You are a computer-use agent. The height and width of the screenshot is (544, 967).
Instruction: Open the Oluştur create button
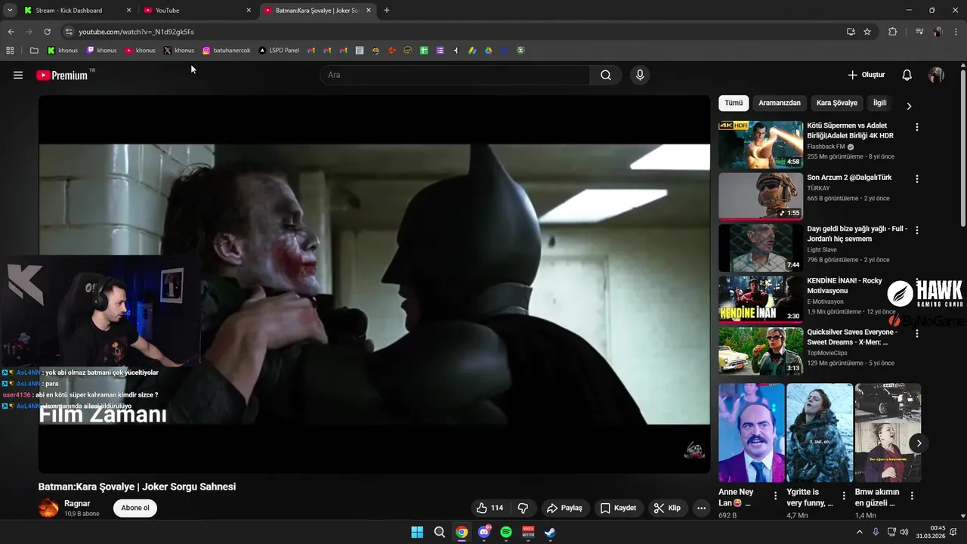[866, 75]
